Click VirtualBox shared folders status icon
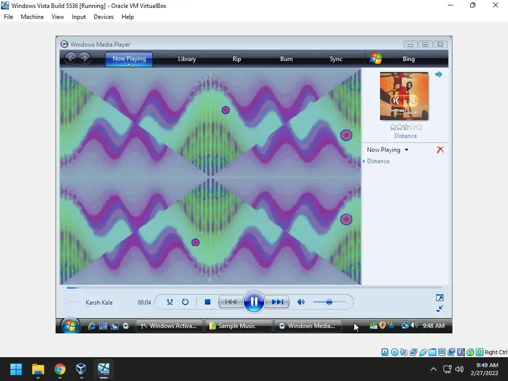Viewport: 508px width, 381px height. click(432, 352)
